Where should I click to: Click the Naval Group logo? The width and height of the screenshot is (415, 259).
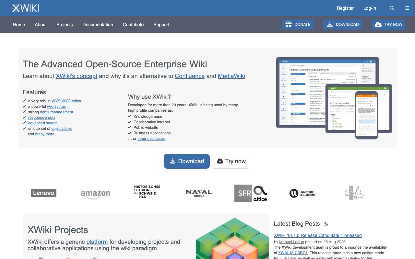[199, 193]
